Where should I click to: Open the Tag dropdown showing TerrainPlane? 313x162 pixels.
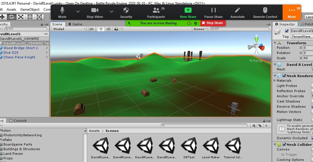pos(301,37)
